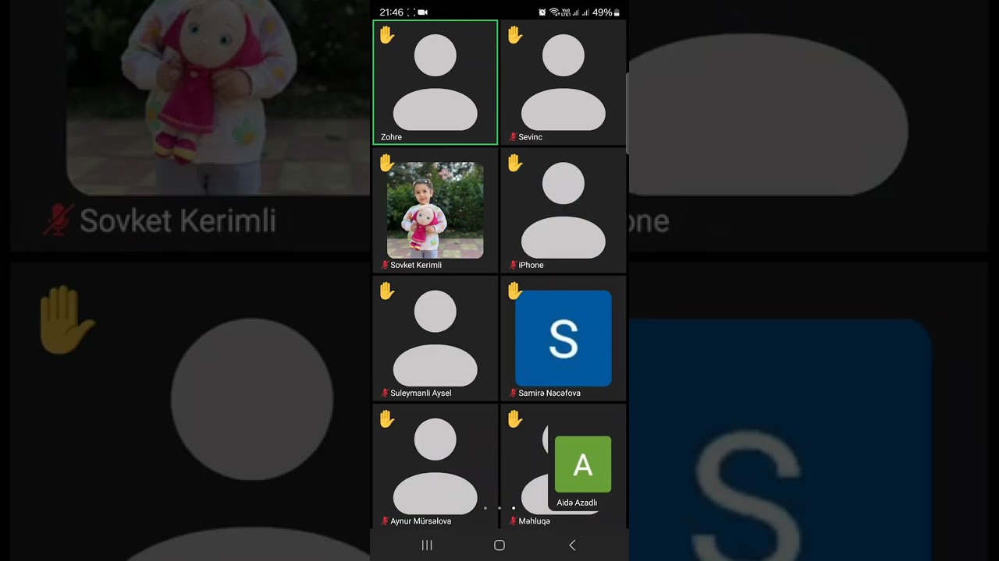999x561 pixels.
Task: Tap the raised hand on the iPhone tile
Action: 514,163
